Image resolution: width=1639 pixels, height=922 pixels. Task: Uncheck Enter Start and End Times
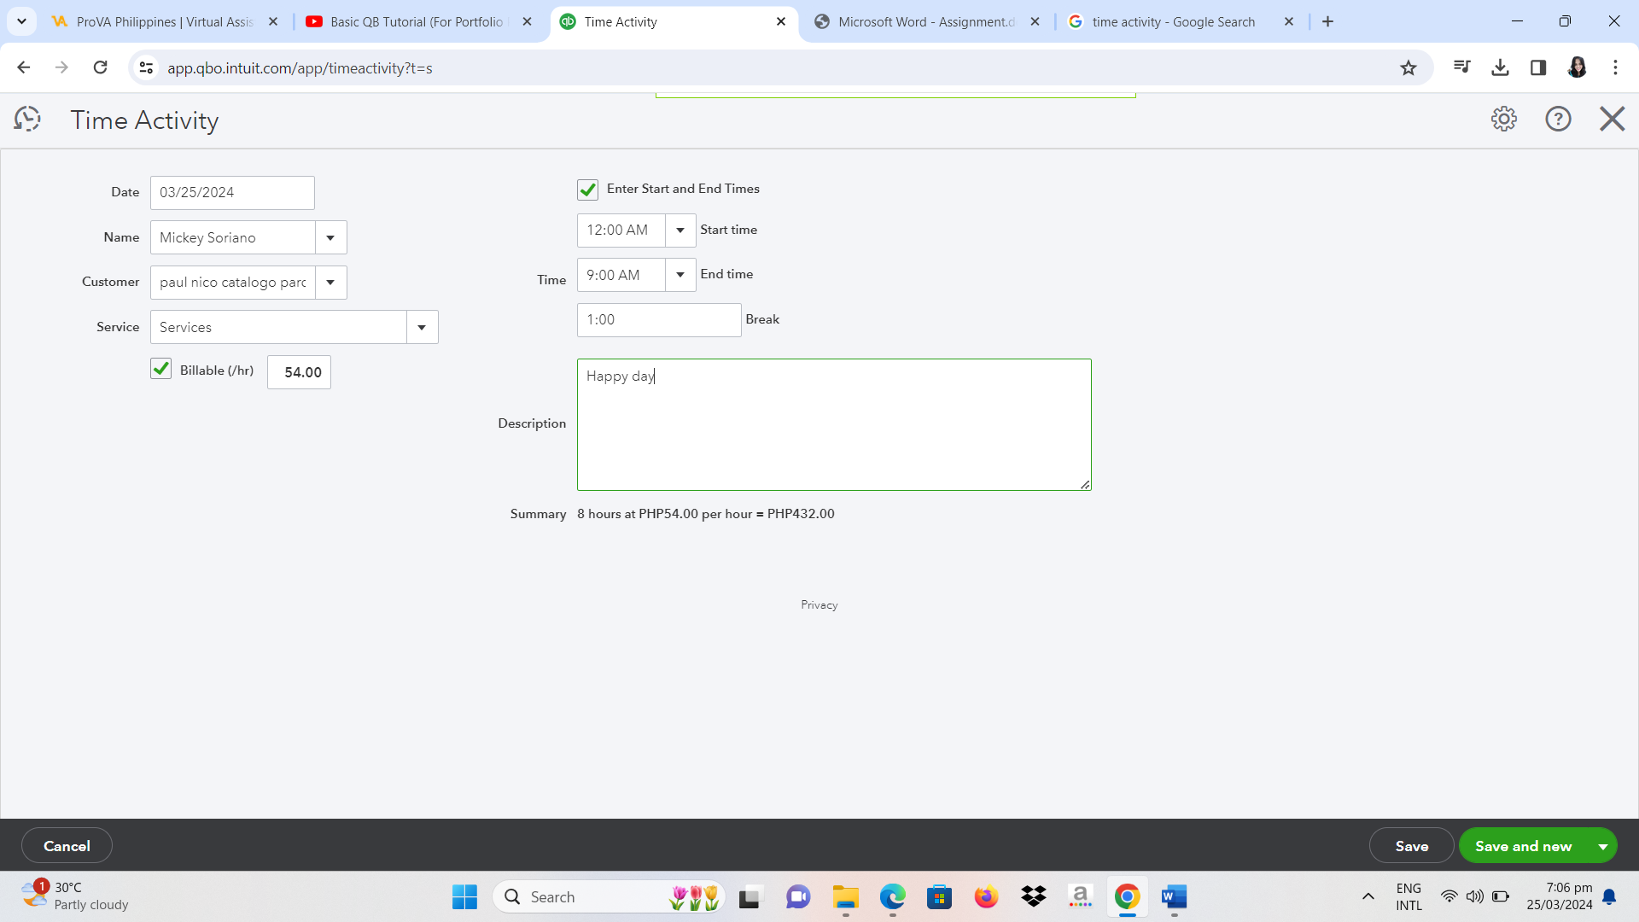(x=587, y=190)
